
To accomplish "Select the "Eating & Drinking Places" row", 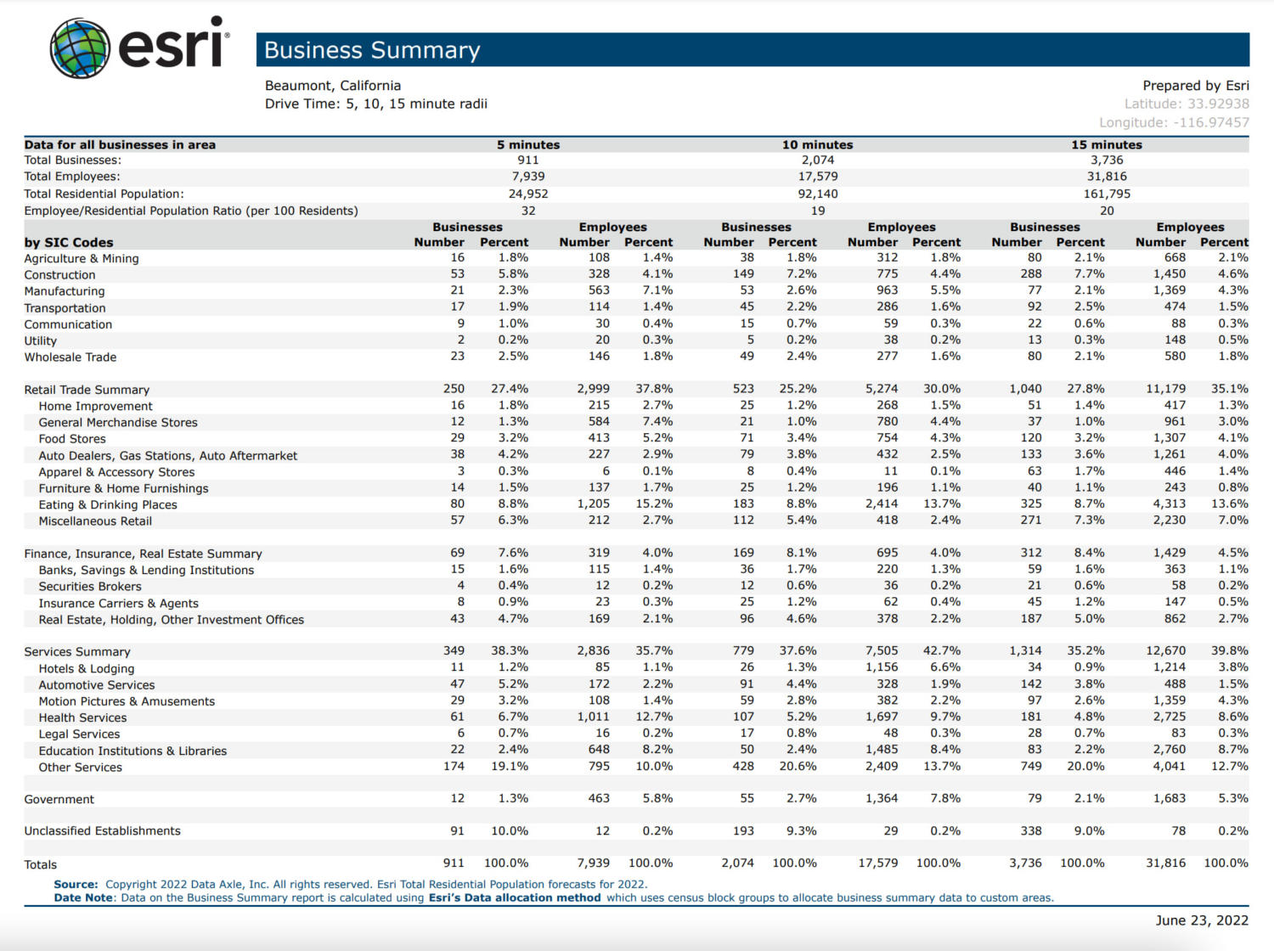I will [x=108, y=504].
